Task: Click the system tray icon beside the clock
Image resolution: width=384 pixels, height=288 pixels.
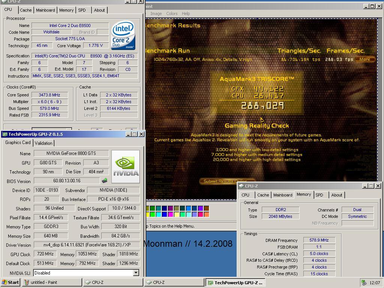Action: tap(364, 282)
